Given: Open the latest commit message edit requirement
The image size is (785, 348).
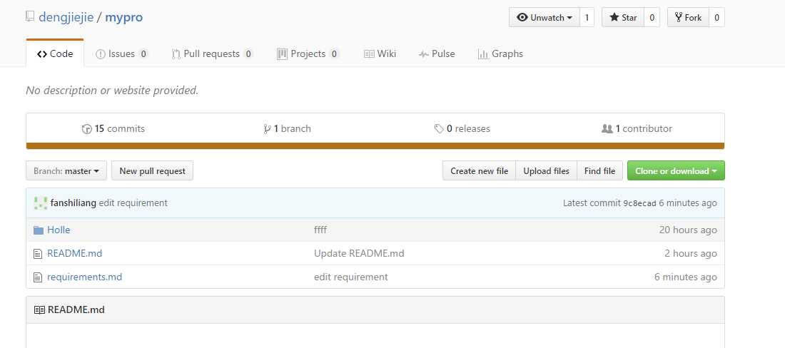Looking at the screenshot, I should click(133, 203).
